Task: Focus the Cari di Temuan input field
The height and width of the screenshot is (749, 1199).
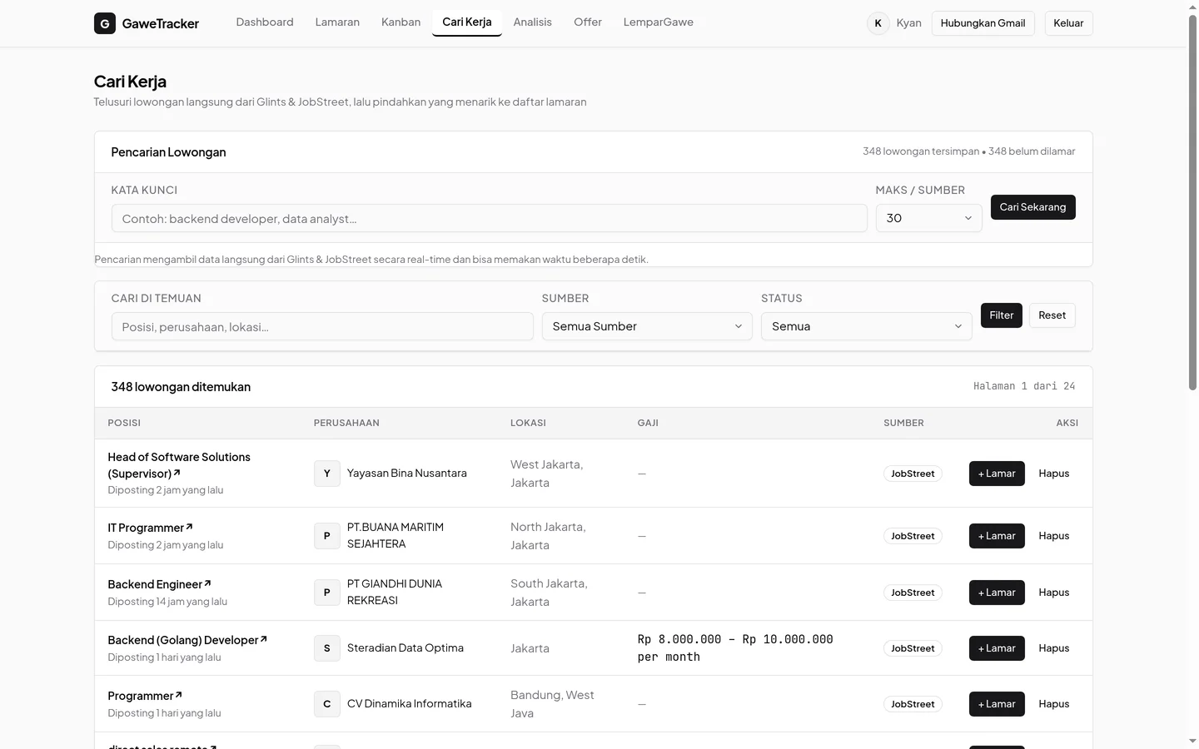Action: pos(322,326)
